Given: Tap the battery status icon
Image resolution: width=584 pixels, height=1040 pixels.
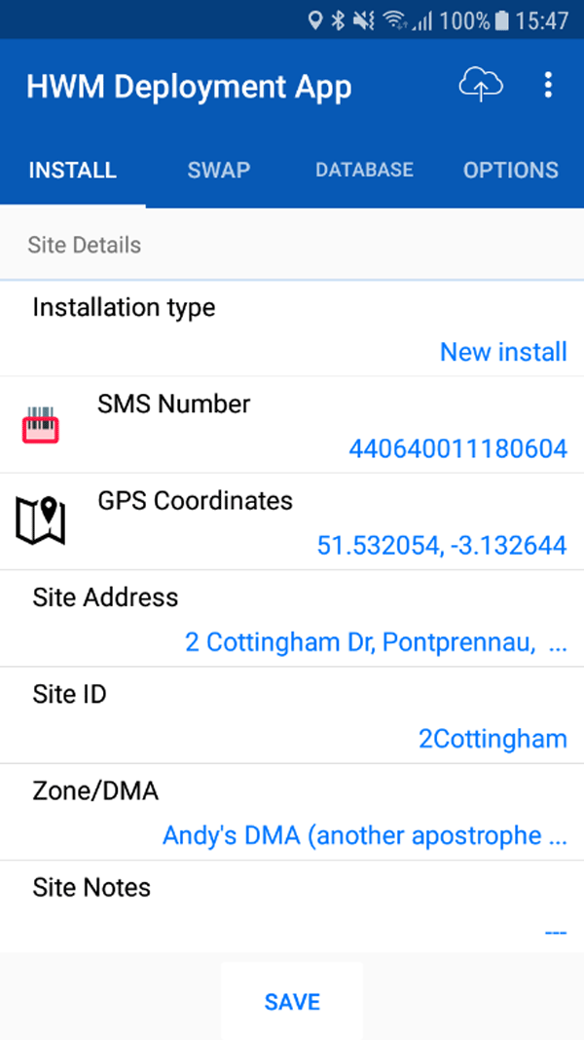Looking at the screenshot, I should (501, 20).
